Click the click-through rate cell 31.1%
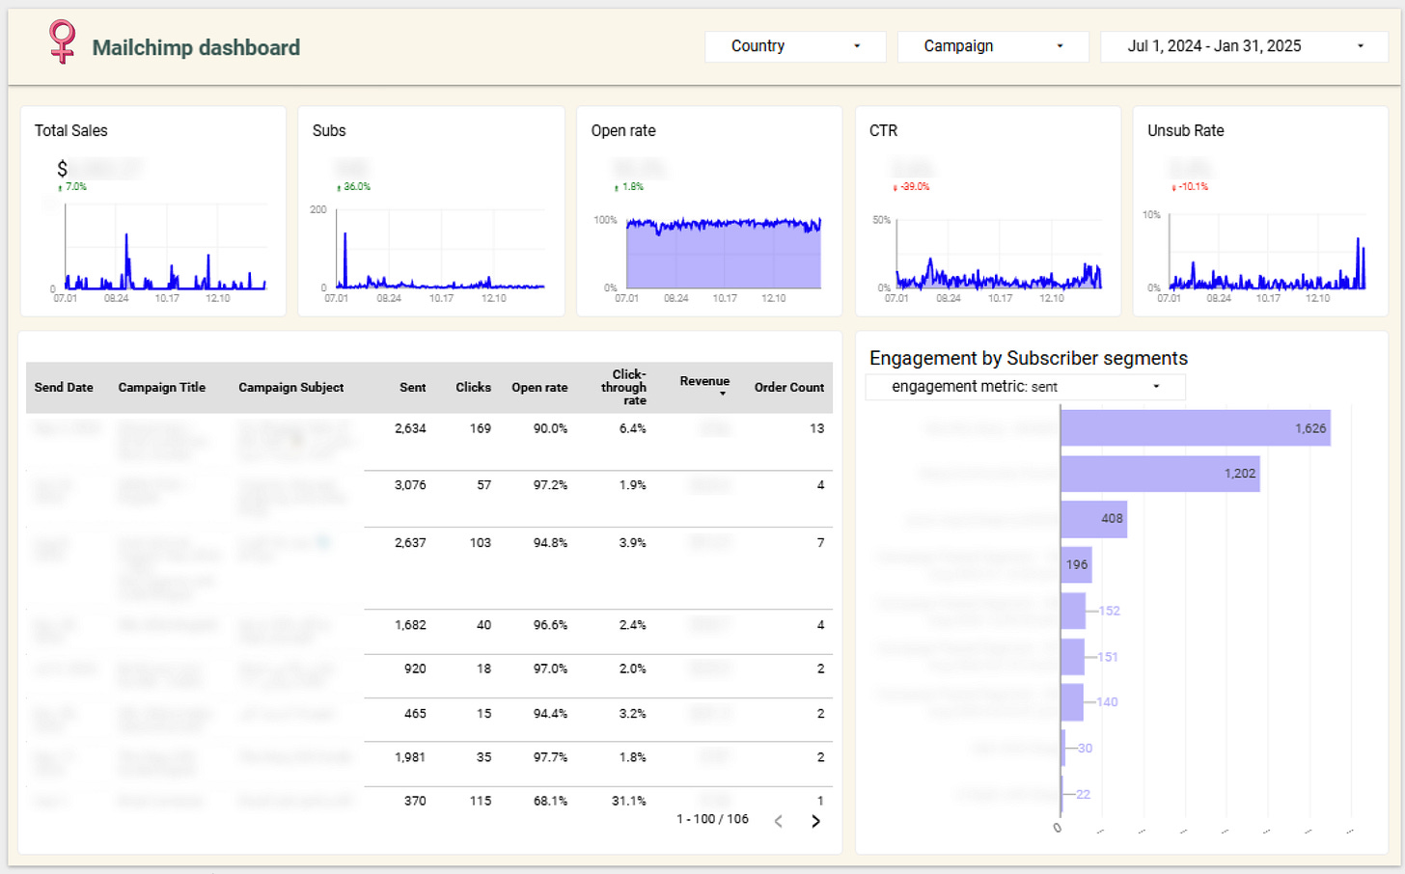 tap(629, 801)
